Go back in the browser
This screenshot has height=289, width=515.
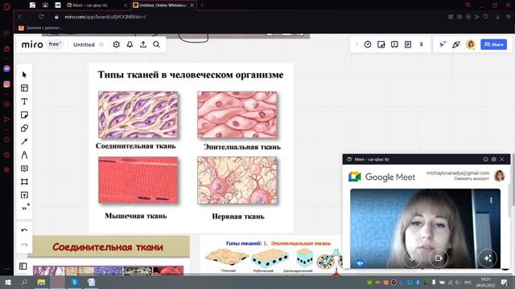coord(20,17)
